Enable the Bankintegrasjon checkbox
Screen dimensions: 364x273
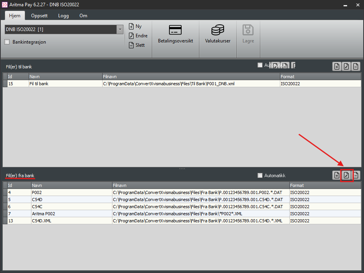7,42
